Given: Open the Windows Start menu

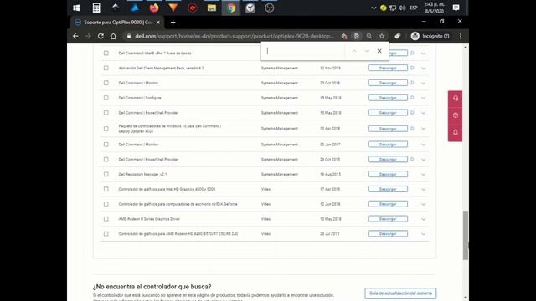Looking at the screenshot, I should click(x=76, y=8).
